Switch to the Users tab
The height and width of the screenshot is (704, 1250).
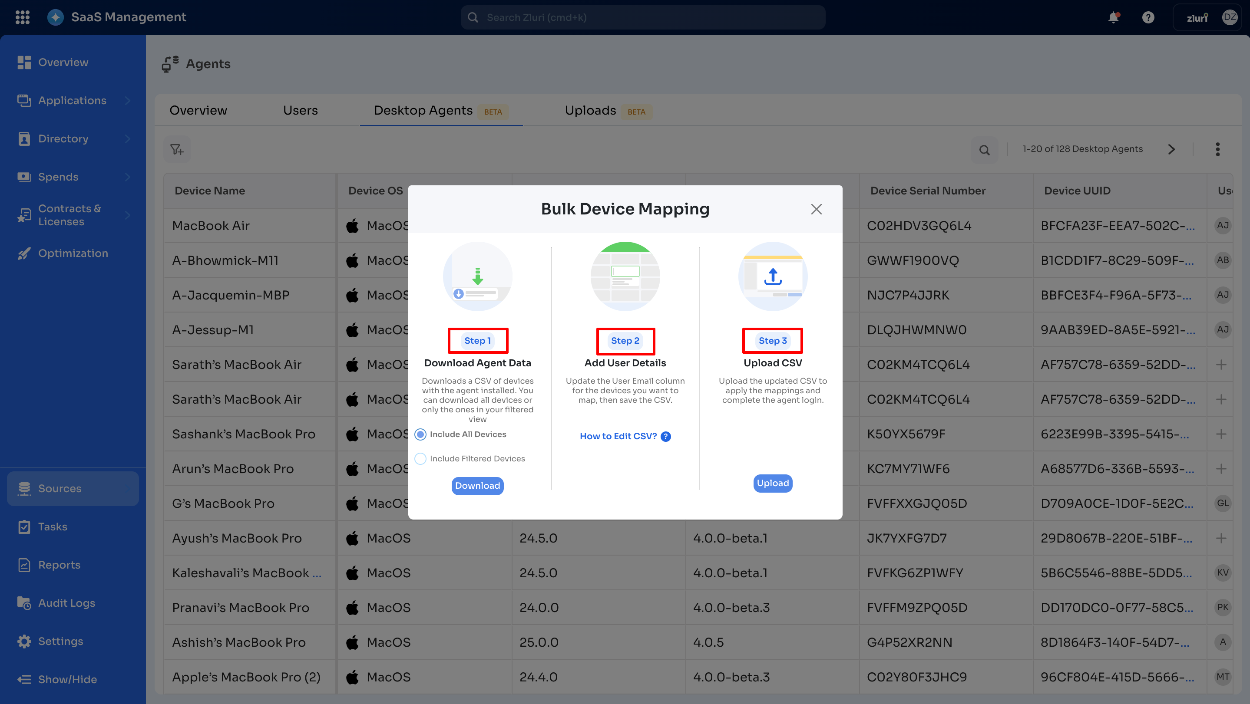pos(301,111)
